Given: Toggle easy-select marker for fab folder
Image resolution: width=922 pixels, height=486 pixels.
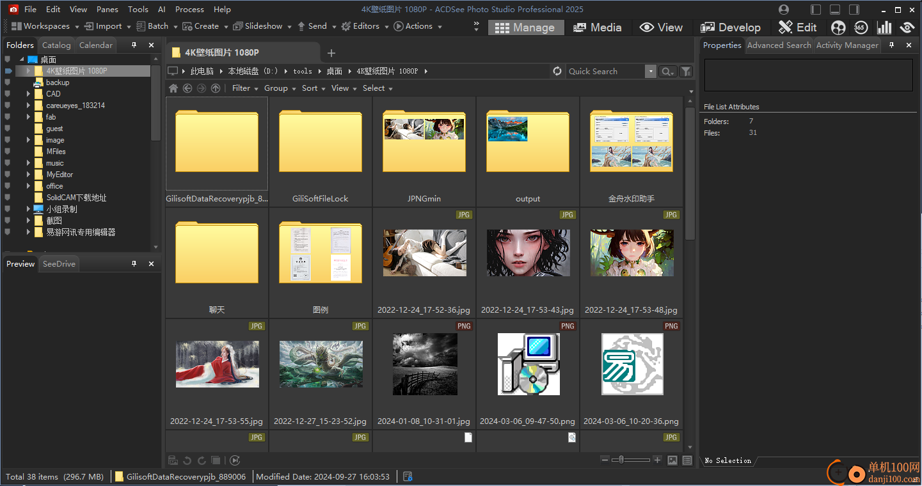Looking at the screenshot, I should (7, 117).
